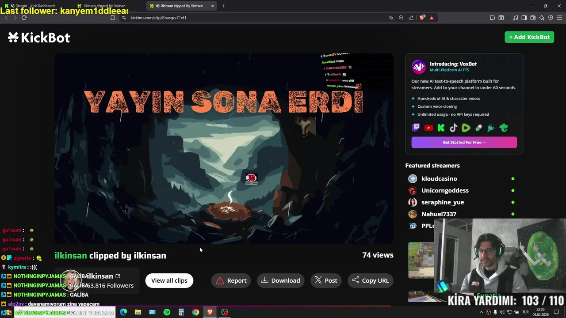This screenshot has height=318, width=566.
Task: Click share page icon in address bar
Action: point(411,18)
